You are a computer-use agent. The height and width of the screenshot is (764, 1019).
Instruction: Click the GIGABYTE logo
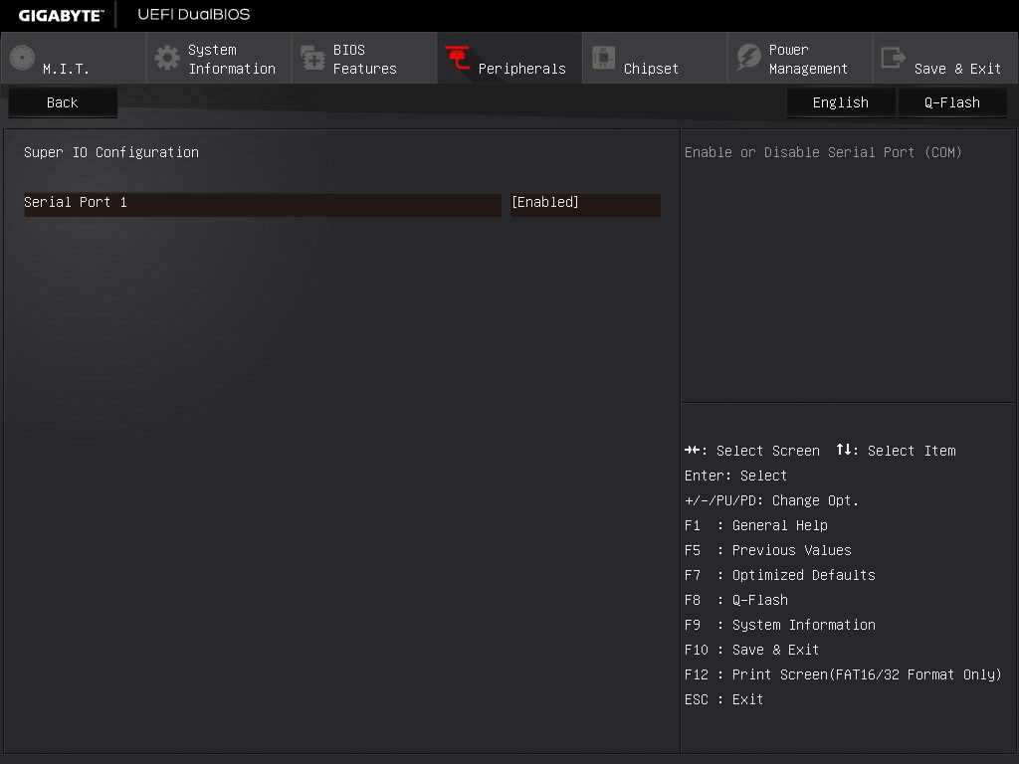(x=61, y=15)
